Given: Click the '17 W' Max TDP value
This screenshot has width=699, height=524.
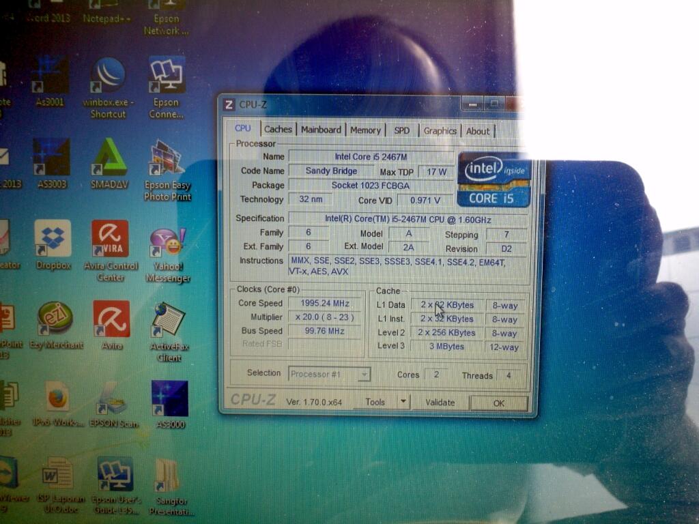Looking at the screenshot, I should point(436,172).
